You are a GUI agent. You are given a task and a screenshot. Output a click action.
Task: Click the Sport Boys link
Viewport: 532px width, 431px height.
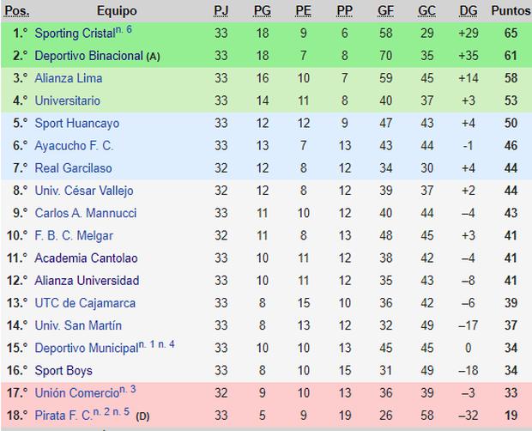(x=63, y=371)
